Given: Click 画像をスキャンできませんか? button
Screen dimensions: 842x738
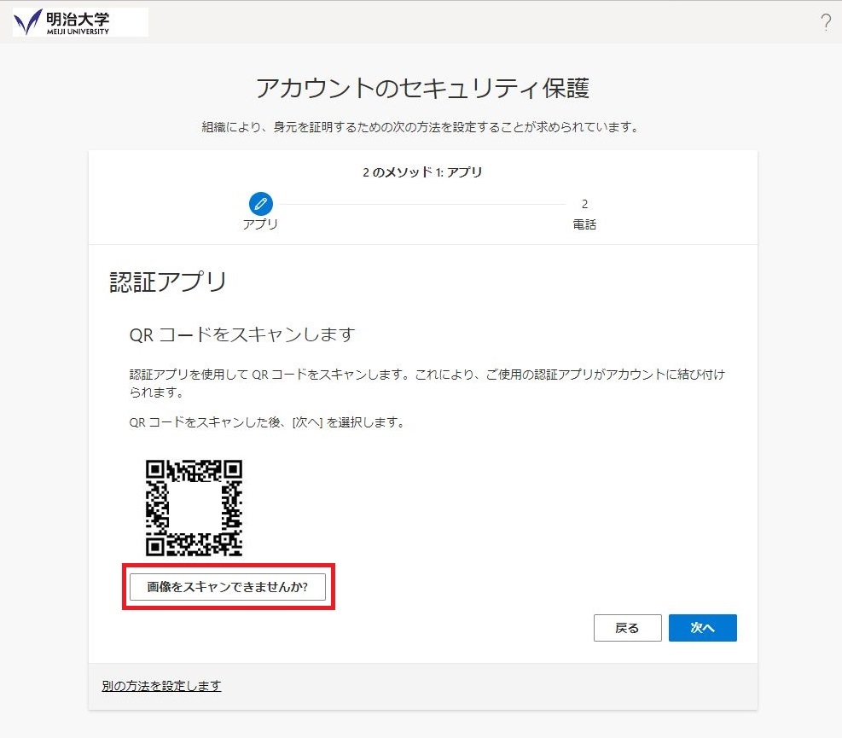Looking at the screenshot, I should 228,586.
